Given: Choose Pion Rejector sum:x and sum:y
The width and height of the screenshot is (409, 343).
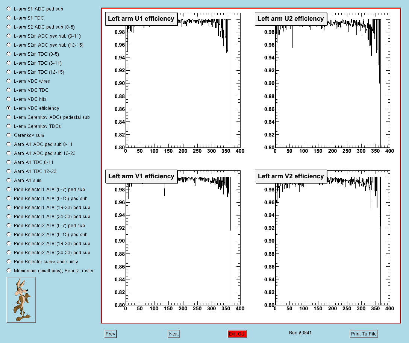Looking at the screenshot, I should click(9, 261).
